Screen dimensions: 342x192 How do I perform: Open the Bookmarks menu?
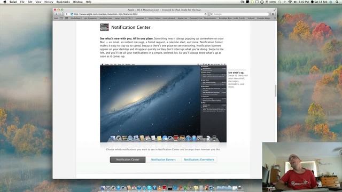(x=63, y=2)
